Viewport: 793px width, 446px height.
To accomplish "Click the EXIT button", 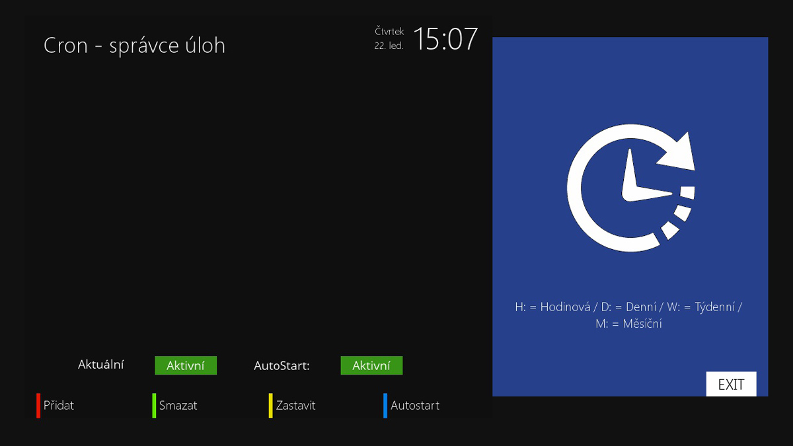I will [x=732, y=385].
